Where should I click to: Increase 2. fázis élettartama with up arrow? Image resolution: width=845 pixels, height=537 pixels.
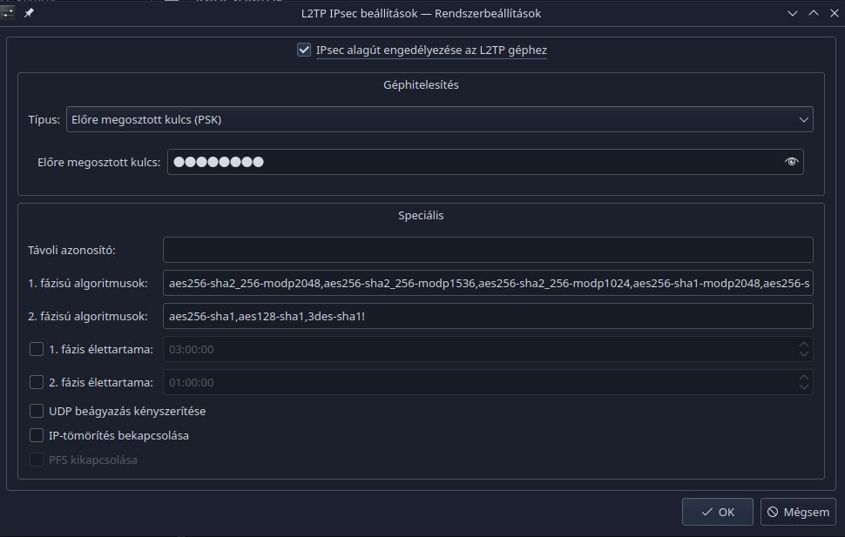point(803,377)
